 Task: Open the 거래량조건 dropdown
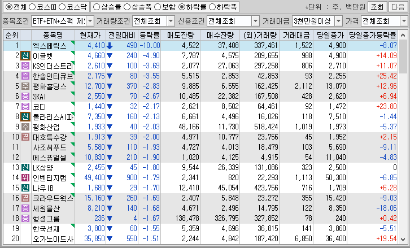(171, 21)
